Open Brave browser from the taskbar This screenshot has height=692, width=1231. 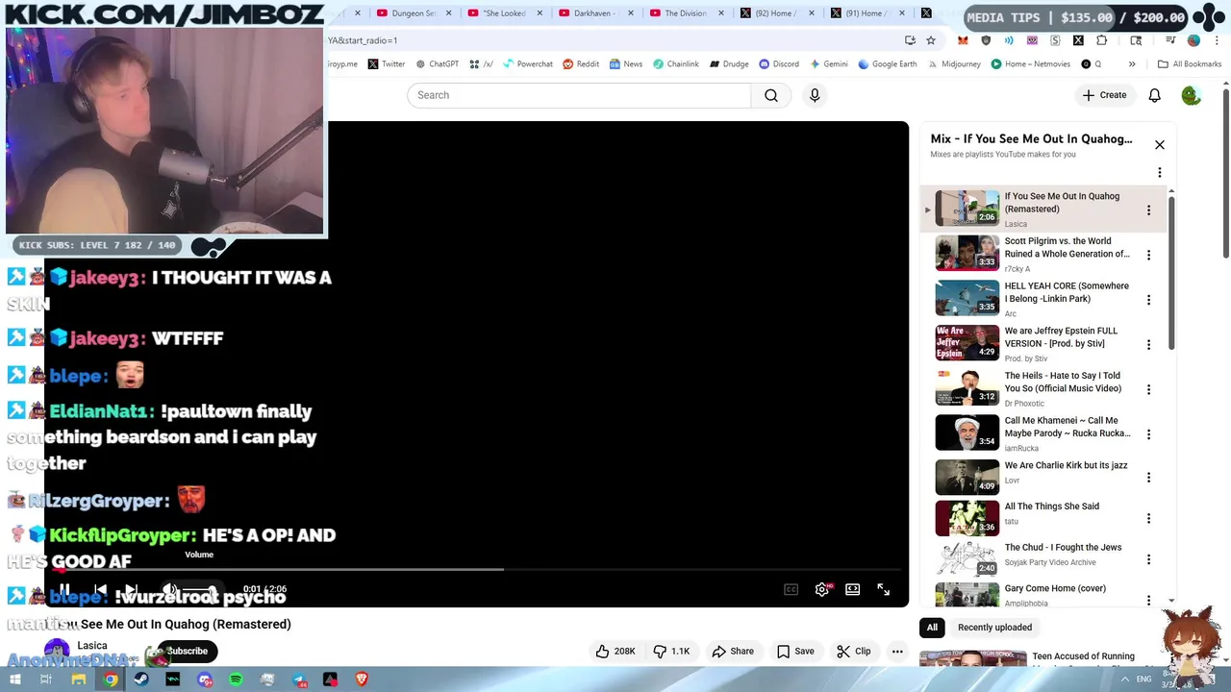pos(362,680)
